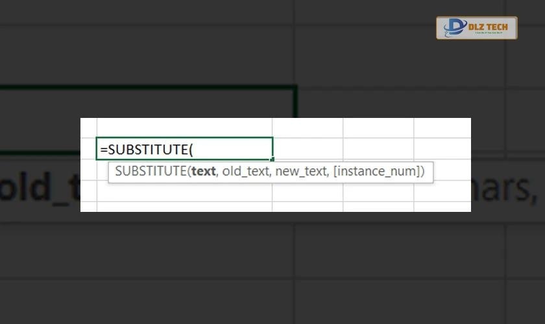The height and width of the screenshot is (324, 545).
Task: Select the bold text argument in tooltip
Action: (204, 172)
